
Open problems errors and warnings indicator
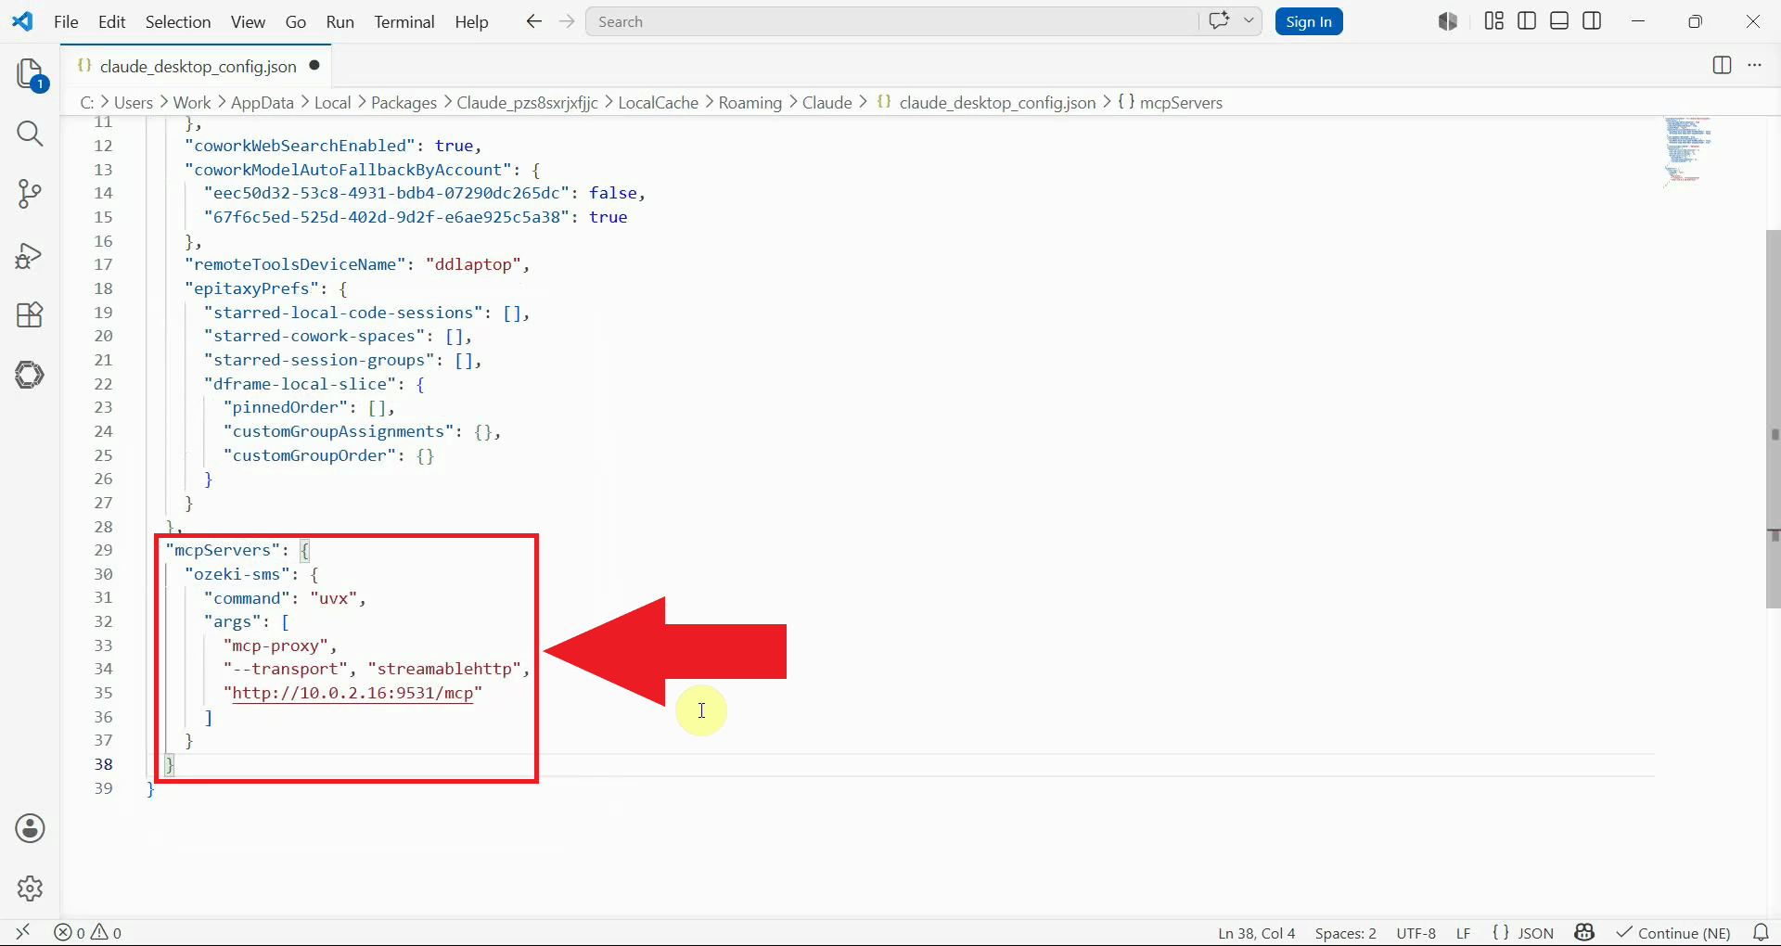tap(88, 932)
